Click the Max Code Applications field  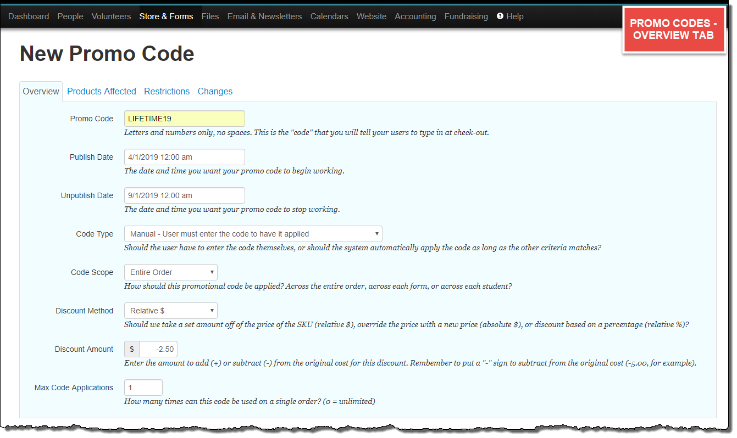pyautogui.click(x=143, y=388)
